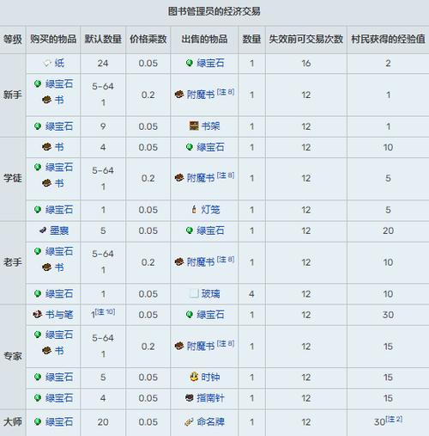Click the 默认数量 column header
The height and width of the screenshot is (436, 429).
[103, 39]
